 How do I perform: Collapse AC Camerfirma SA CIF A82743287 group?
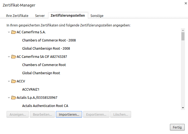tap(9, 57)
